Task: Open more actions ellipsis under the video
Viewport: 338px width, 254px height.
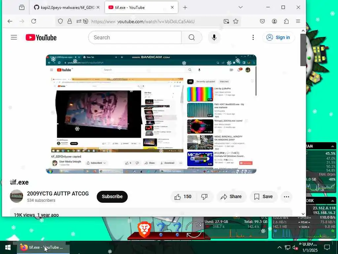Action: coord(287,196)
